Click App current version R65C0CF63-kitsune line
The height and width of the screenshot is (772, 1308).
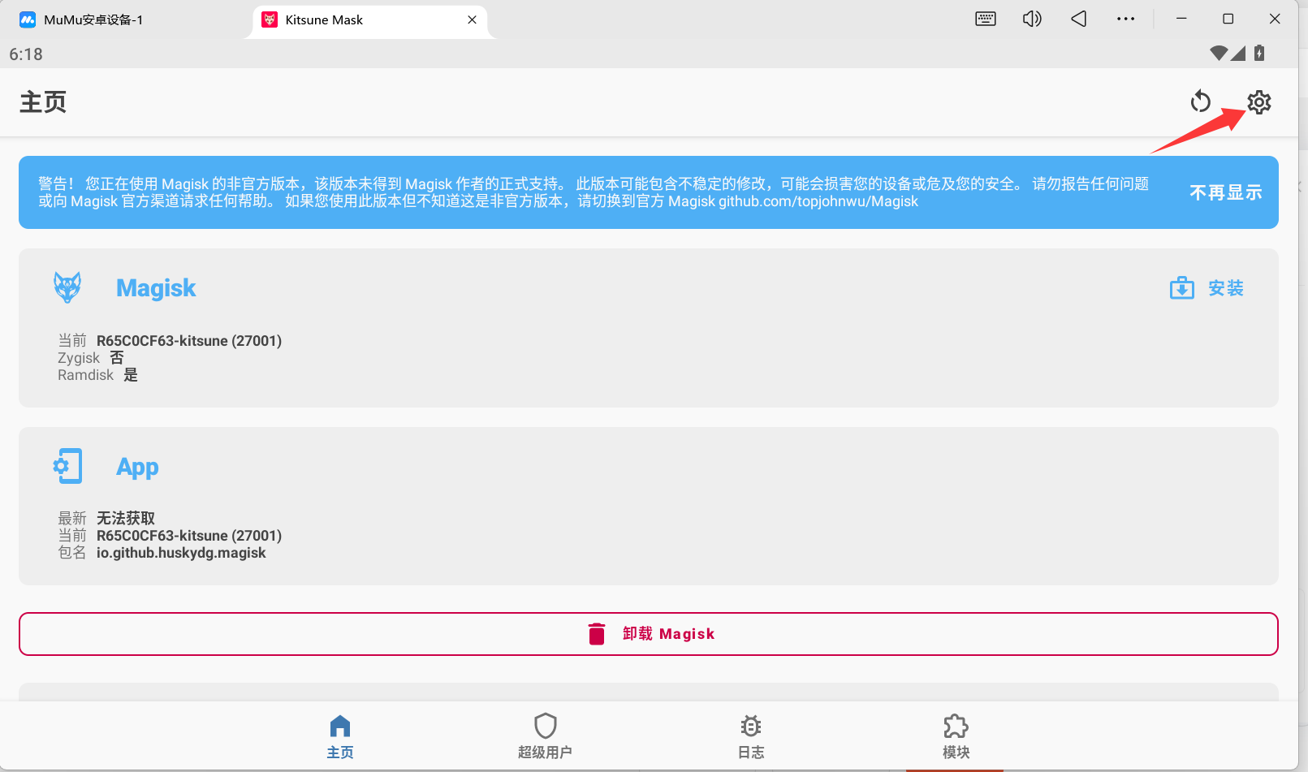(170, 536)
